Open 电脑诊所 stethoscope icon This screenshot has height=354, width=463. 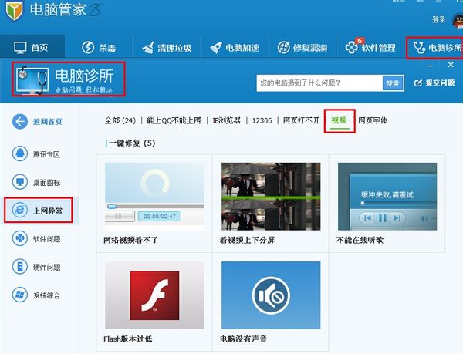tap(419, 48)
